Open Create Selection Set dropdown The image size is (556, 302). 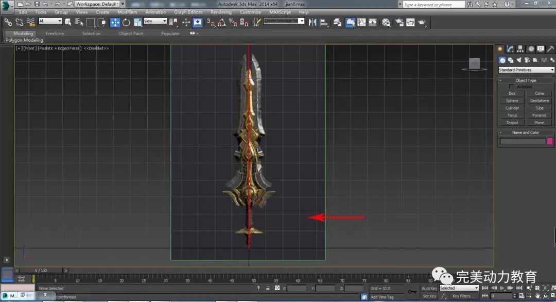coord(284,21)
